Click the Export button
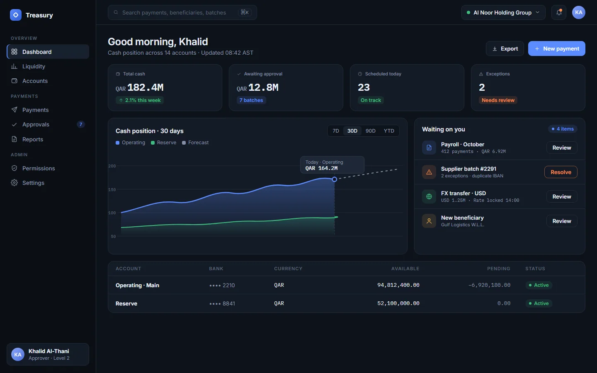 [x=505, y=48]
